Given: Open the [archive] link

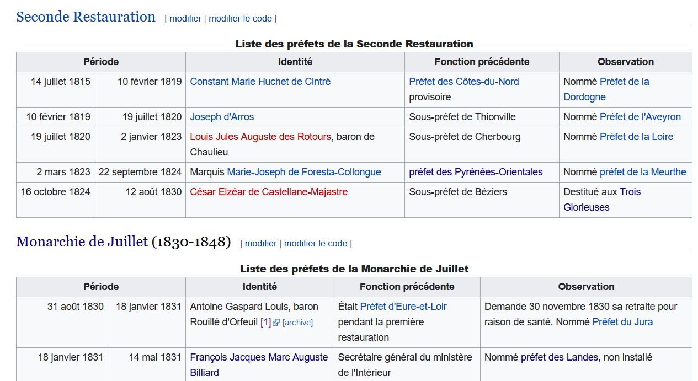Looking at the screenshot, I should click(x=297, y=323).
